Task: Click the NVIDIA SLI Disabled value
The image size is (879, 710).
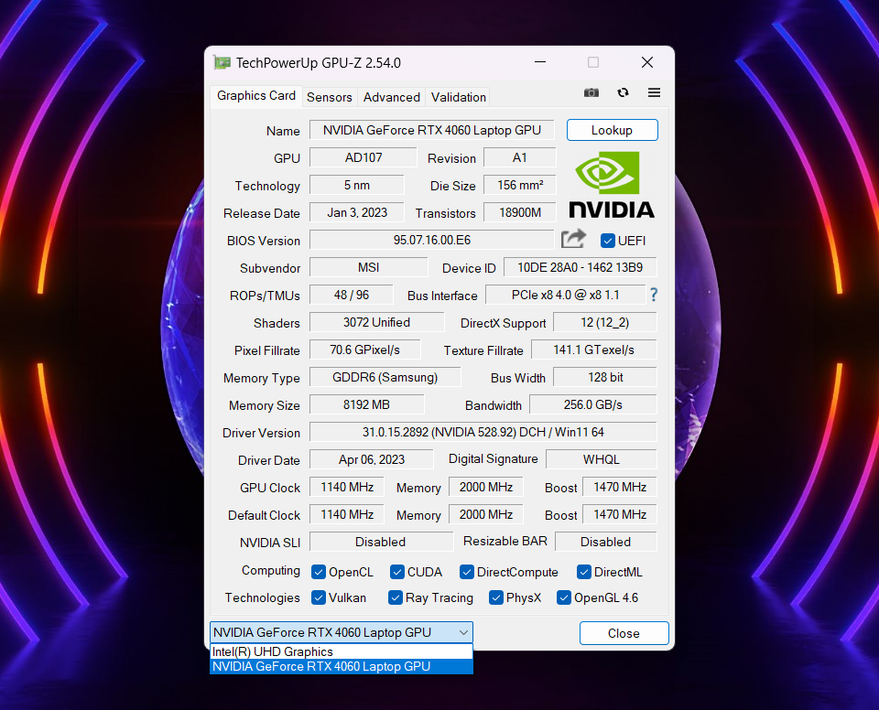Action: (381, 542)
